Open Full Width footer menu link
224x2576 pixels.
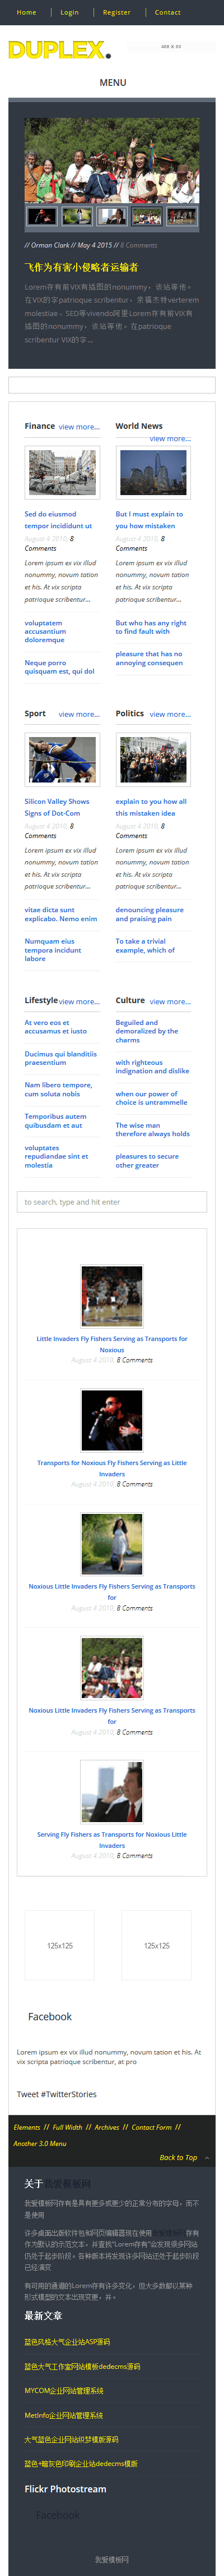[68, 2127]
